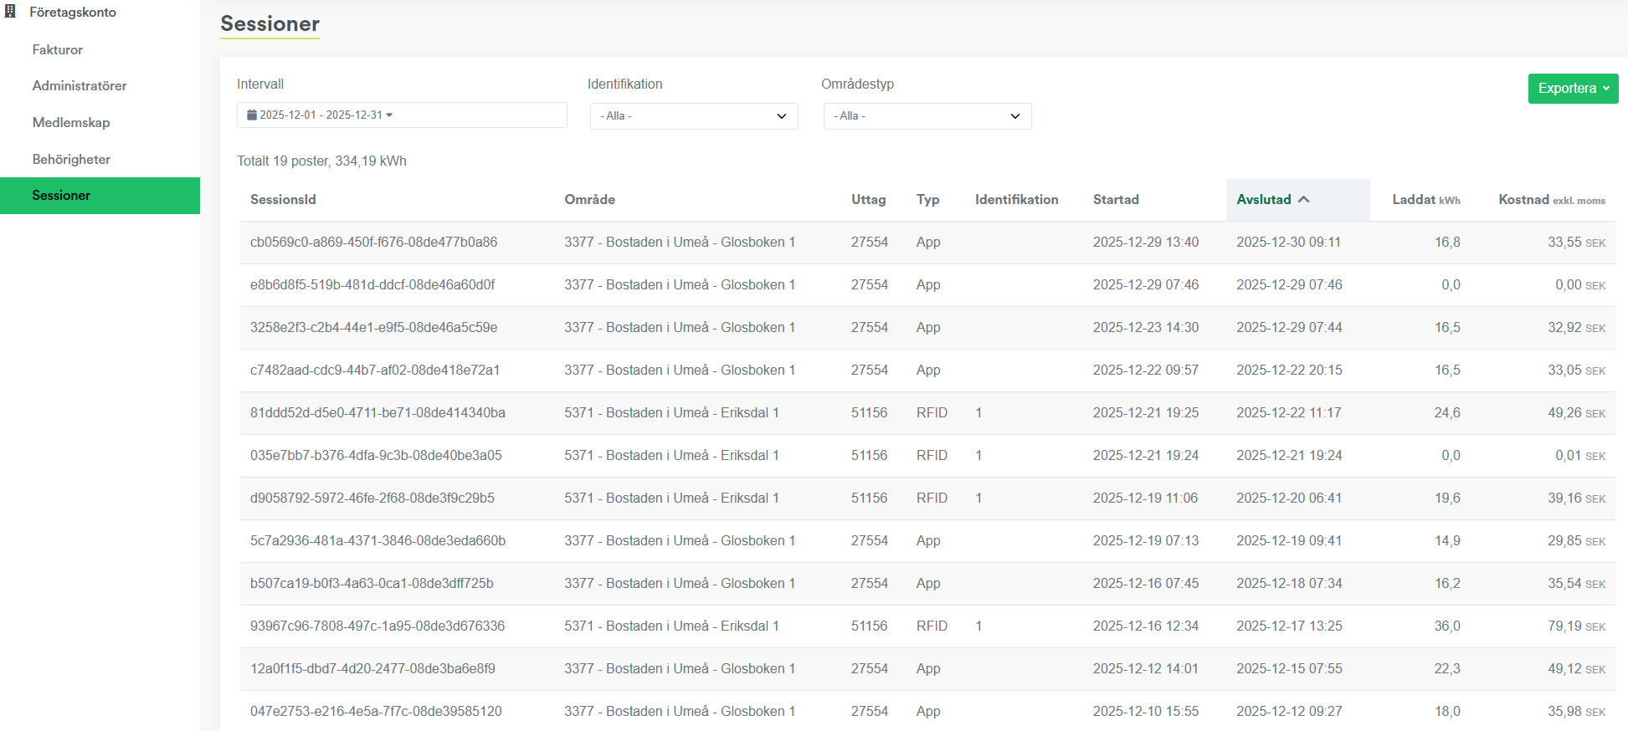
Task: Select session row cb0569c0-a869-450f-f676-08de477b0a86
Action: pyautogui.click(x=373, y=243)
